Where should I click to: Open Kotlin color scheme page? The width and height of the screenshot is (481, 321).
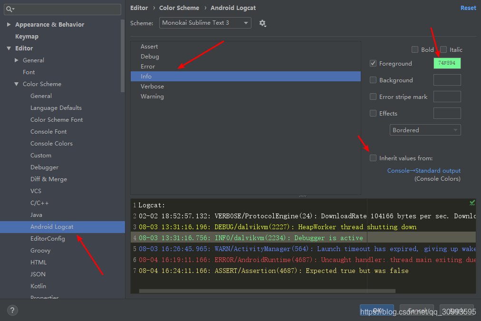click(38, 286)
